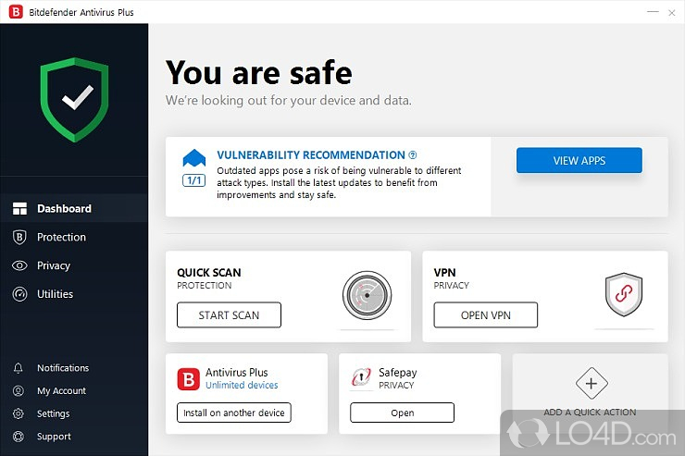Viewport: 685px width, 456px height.
Task: Click the My Account person icon
Action: [x=18, y=390]
